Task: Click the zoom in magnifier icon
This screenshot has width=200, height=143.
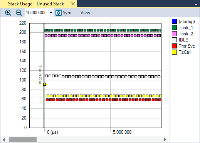Action: (8, 13)
